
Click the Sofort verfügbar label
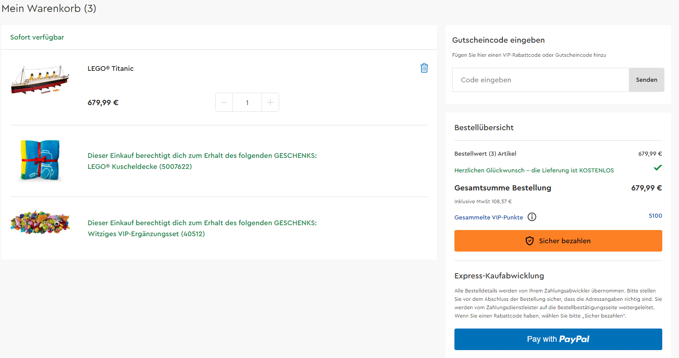pos(37,37)
